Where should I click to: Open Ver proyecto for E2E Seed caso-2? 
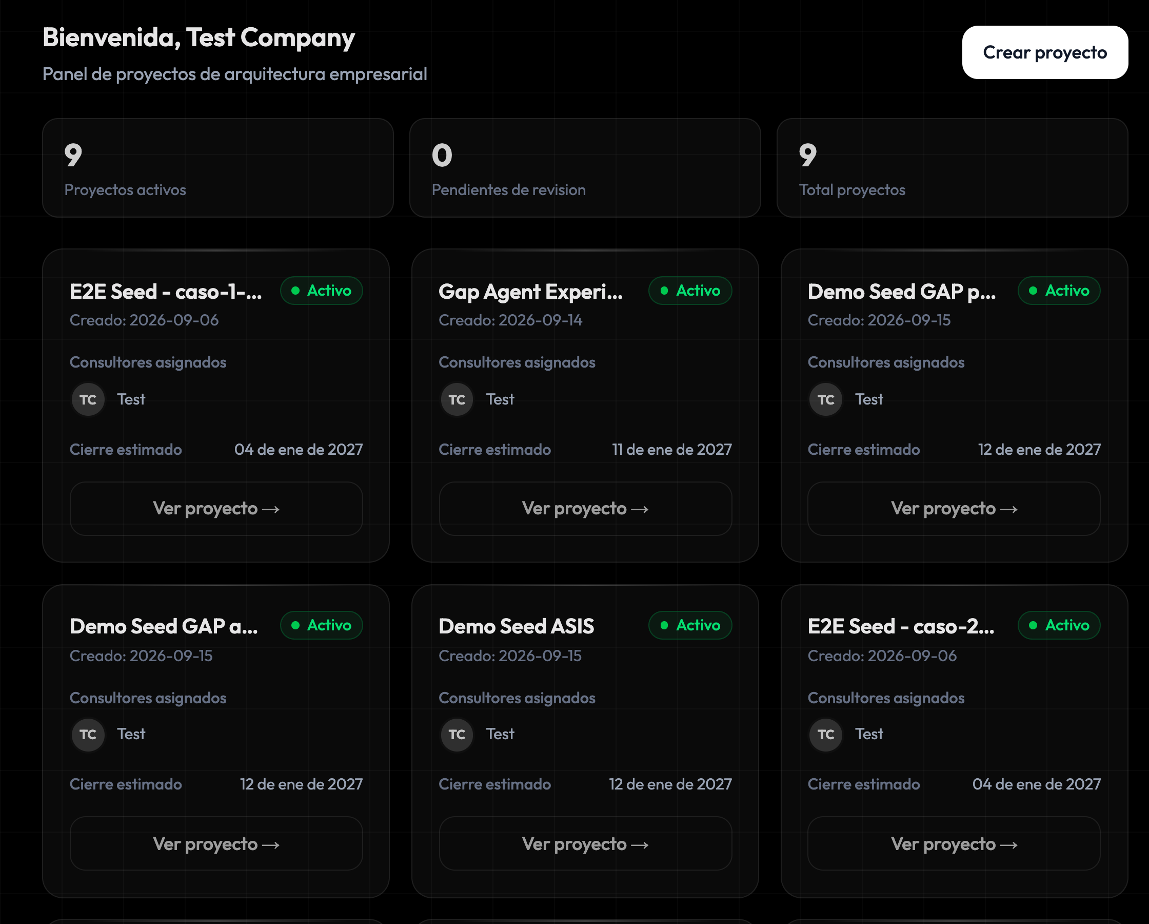(x=954, y=843)
